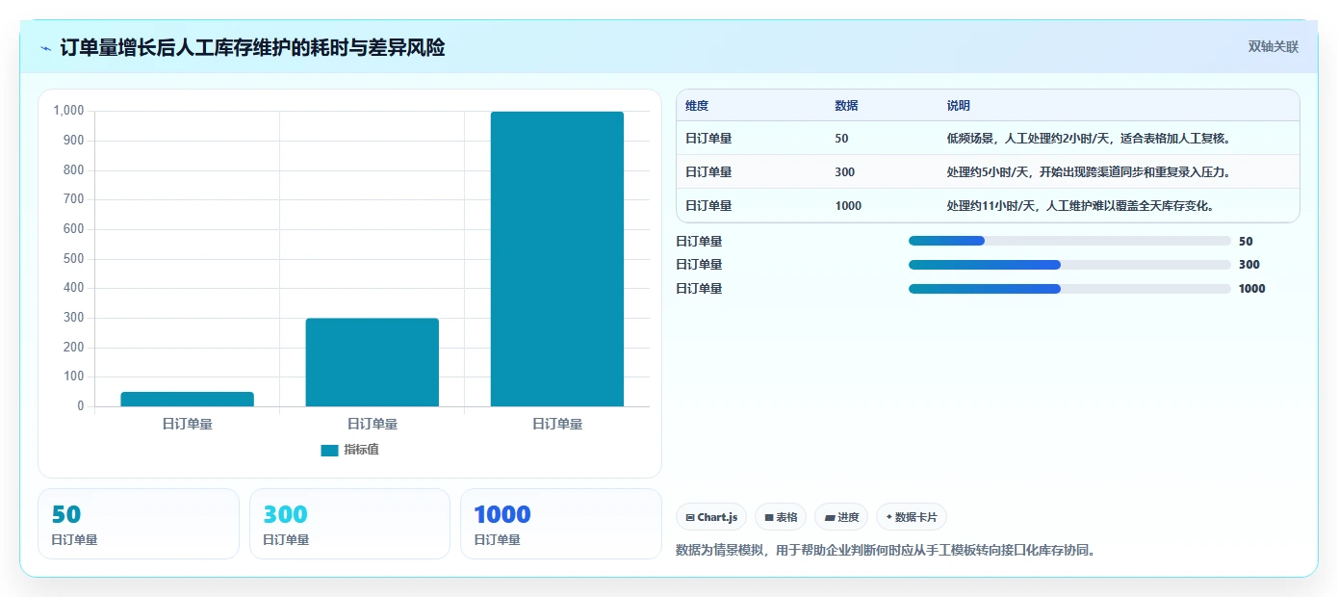Image resolution: width=1338 pixels, height=597 pixels.
Task: Click the 数据 table column header
Action: click(846, 106)
